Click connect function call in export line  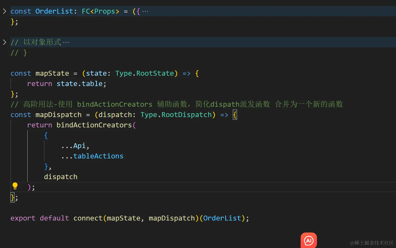tap(88, 218)
